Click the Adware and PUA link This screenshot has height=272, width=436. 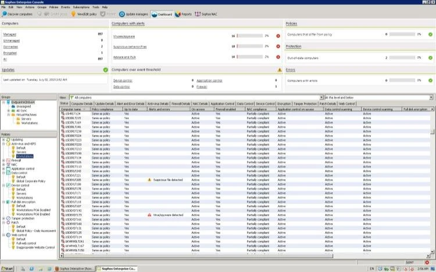(124, 58)
